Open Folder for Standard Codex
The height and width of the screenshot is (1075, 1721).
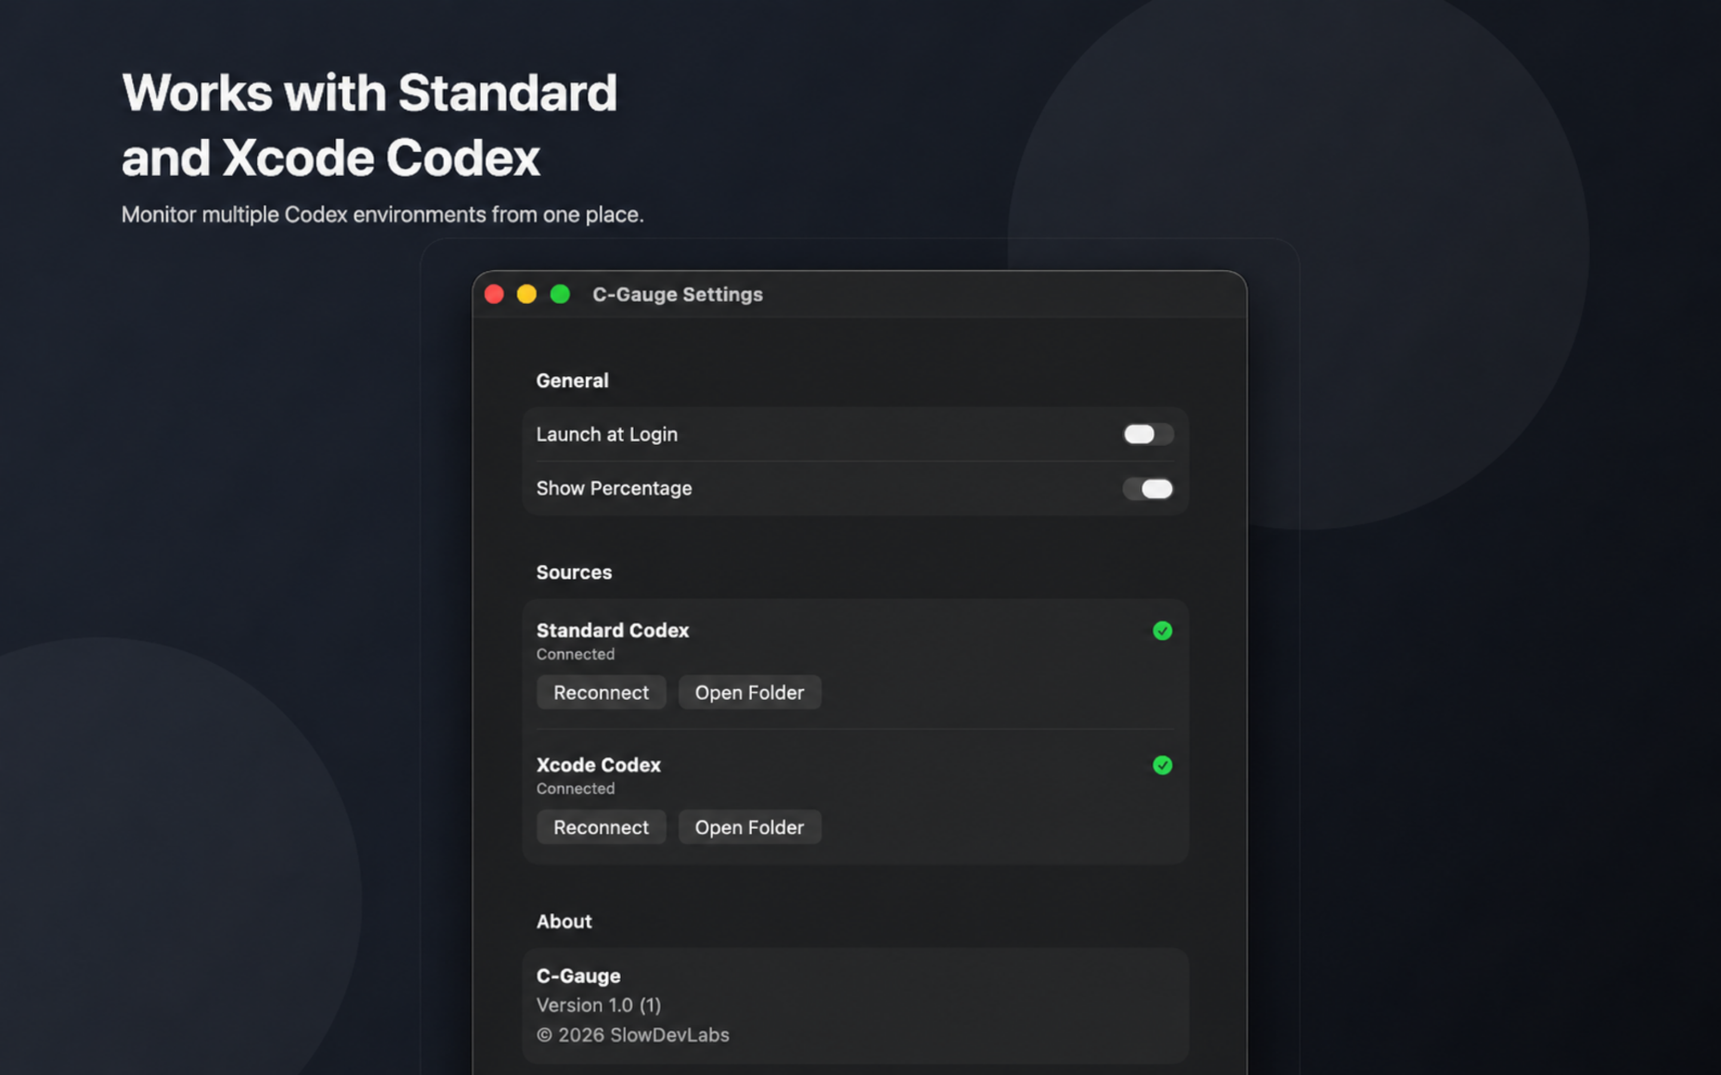(749, 693)
